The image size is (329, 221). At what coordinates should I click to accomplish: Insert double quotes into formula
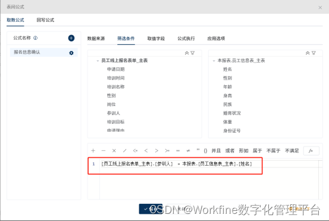pos(198,150)
